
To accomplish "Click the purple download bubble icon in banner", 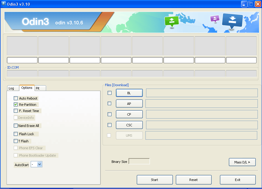I will (x=215, y=19).
